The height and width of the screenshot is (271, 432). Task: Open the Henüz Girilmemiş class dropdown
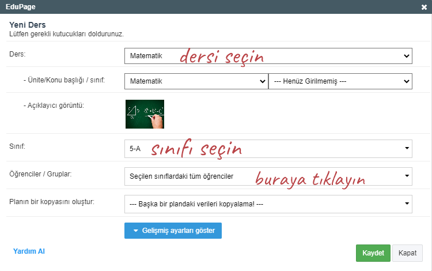pos(340,81)
